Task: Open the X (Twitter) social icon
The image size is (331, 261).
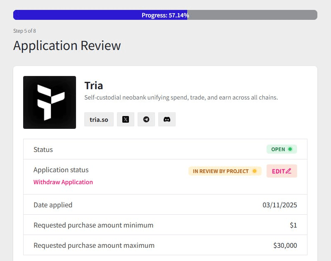Action: [x=126, y=119]
